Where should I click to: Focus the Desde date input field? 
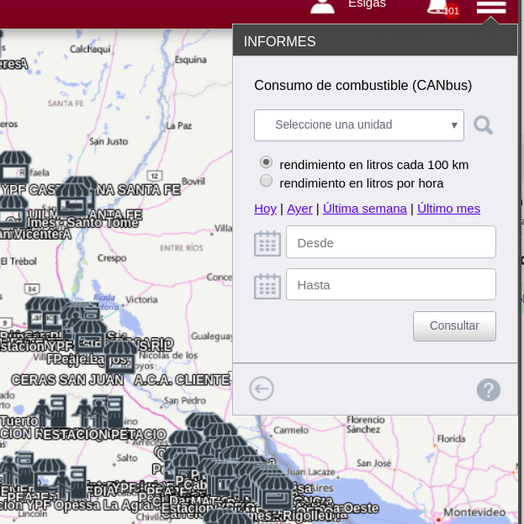[390, 242]
